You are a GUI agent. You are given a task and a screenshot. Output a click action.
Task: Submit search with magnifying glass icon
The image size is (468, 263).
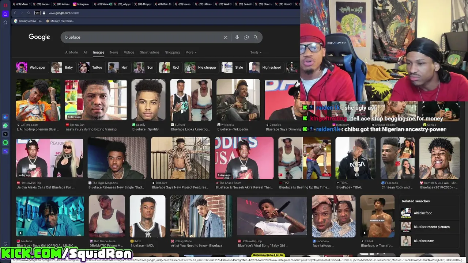point(256,37)
